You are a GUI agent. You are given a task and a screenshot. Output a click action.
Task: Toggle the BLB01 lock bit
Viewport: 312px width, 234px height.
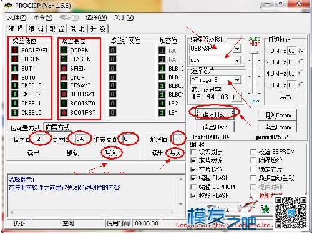pyautogui.click(x=162, y=94)
